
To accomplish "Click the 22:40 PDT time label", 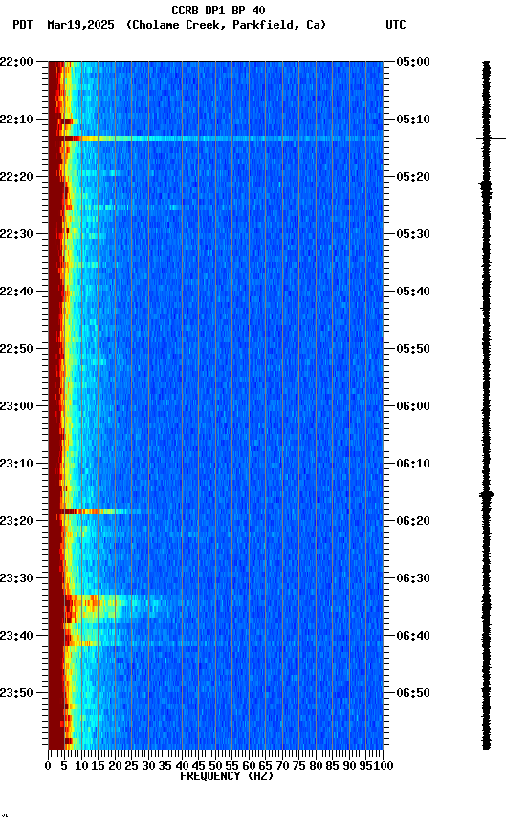I will [16, 292].
